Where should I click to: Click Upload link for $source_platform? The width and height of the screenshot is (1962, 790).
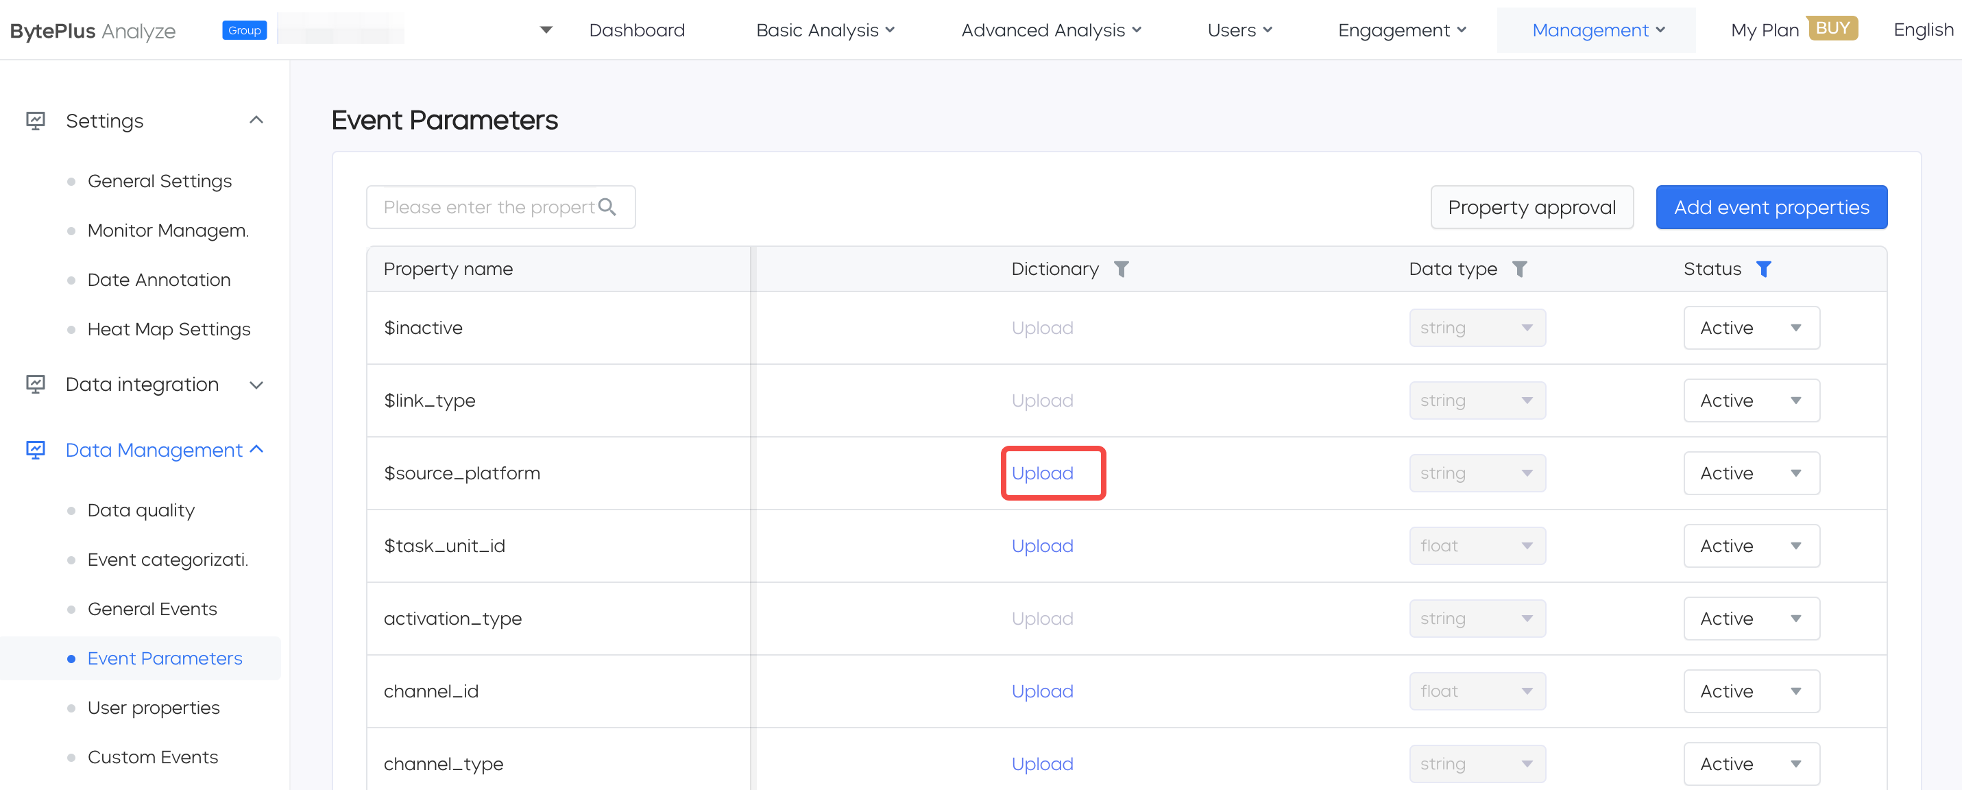coord(1042,473)
